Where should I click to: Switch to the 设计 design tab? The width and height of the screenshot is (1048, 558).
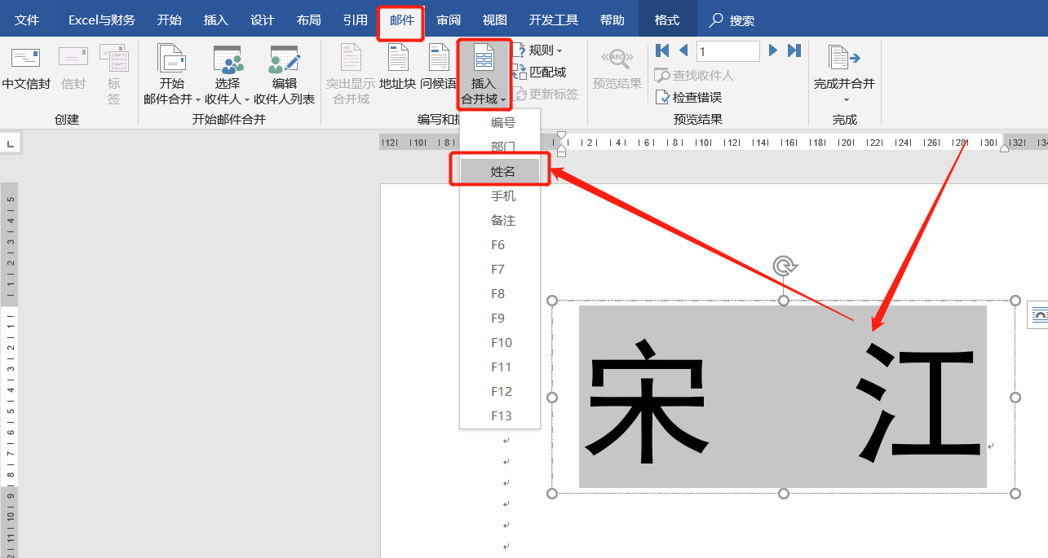point(263,20)
